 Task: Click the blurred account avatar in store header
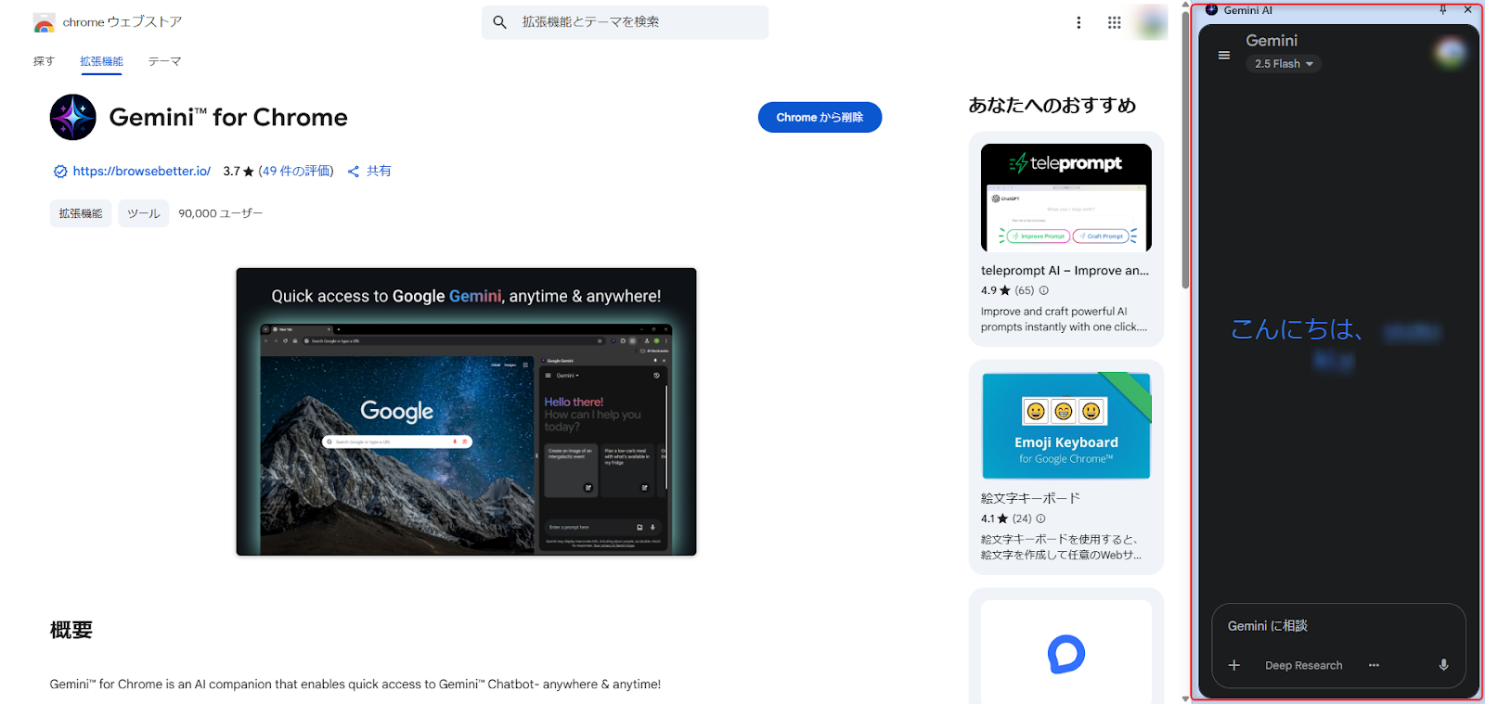1152,22
